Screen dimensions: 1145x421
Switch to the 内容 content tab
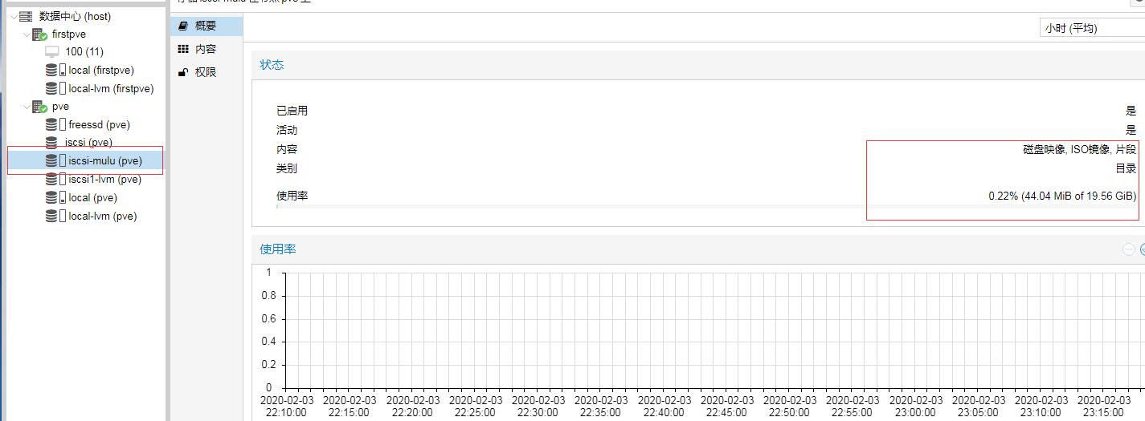click(x=205, y=49)
